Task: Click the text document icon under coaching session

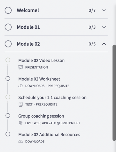Action: (21, 104)
